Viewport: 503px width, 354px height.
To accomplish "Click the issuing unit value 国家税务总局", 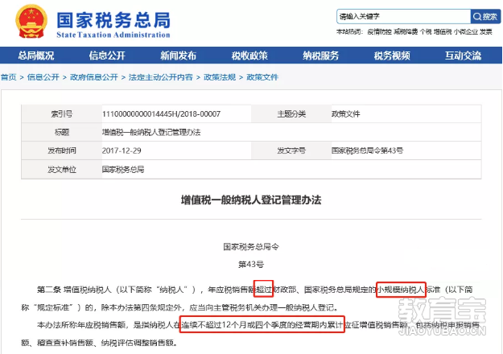I will click(123, 169).
